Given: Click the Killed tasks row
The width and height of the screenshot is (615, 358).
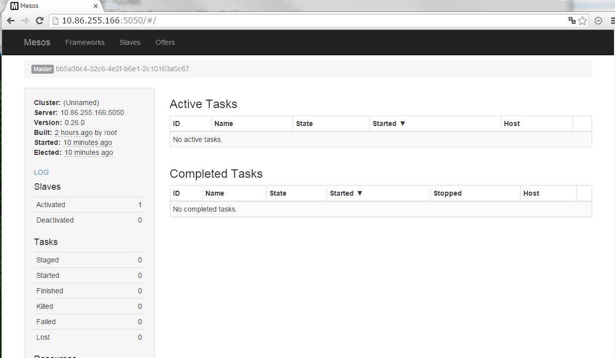Looking at the screenshot, I should click(89, 306).
